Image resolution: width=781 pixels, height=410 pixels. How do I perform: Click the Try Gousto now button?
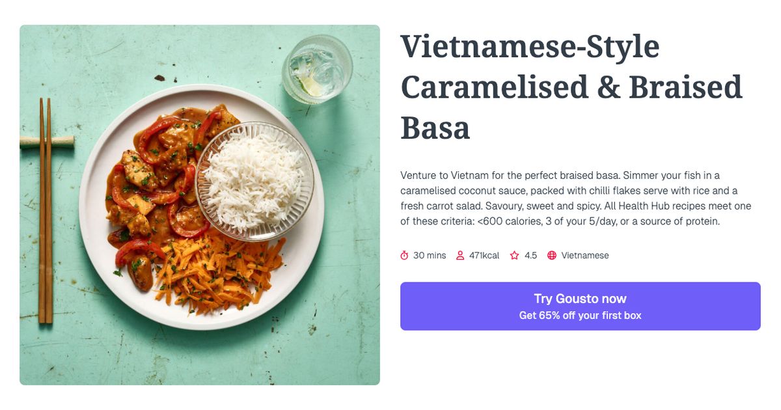coord(581,299)
